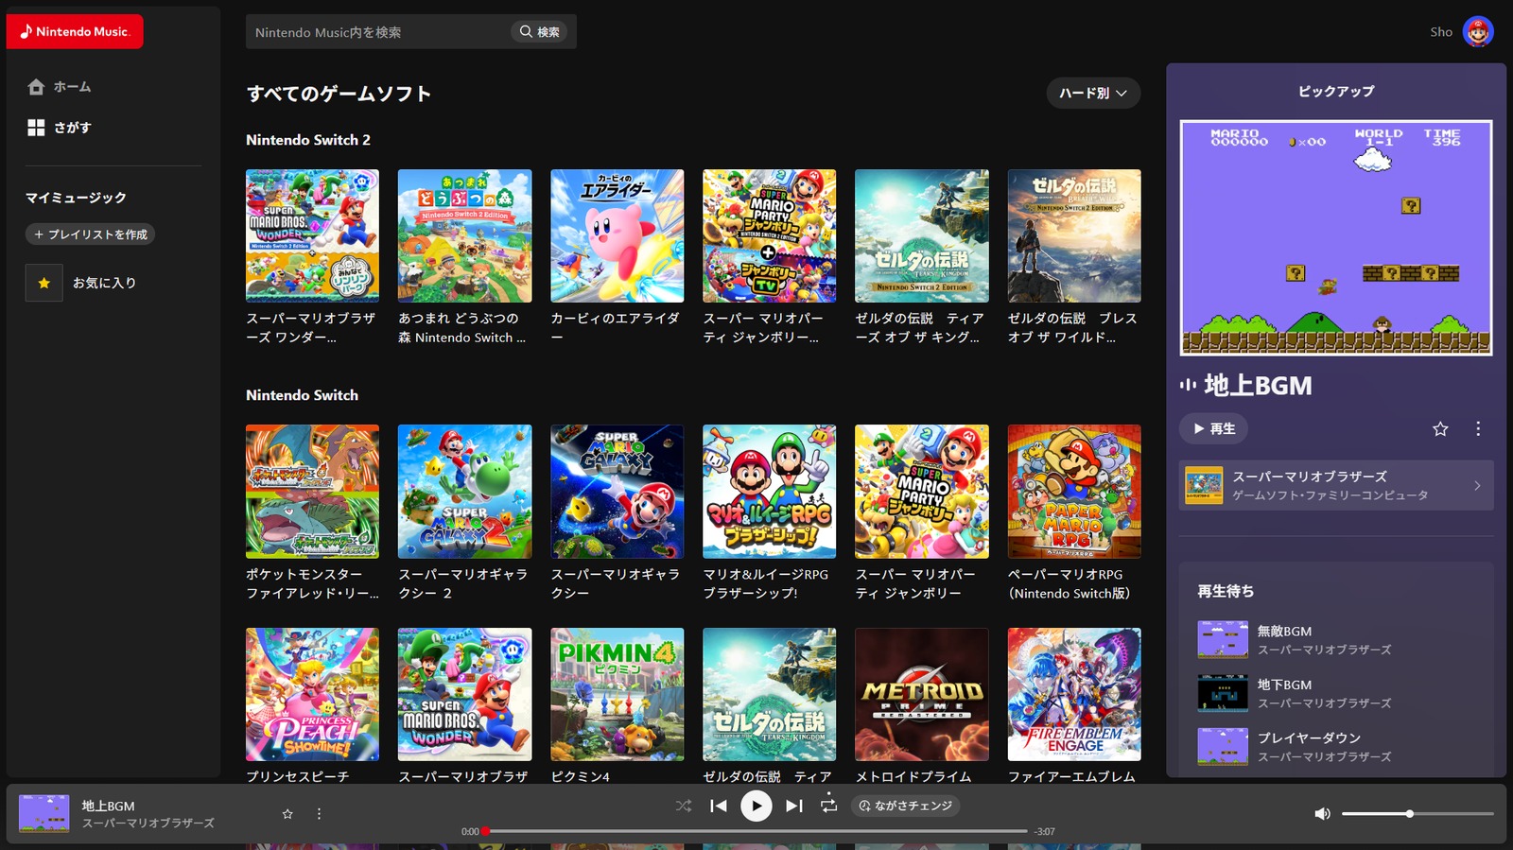Image resolution: width=1513 pixels, height=850 pixels.
Task: Open スーパーマリオギャラクシー cover
Action: 617,492
